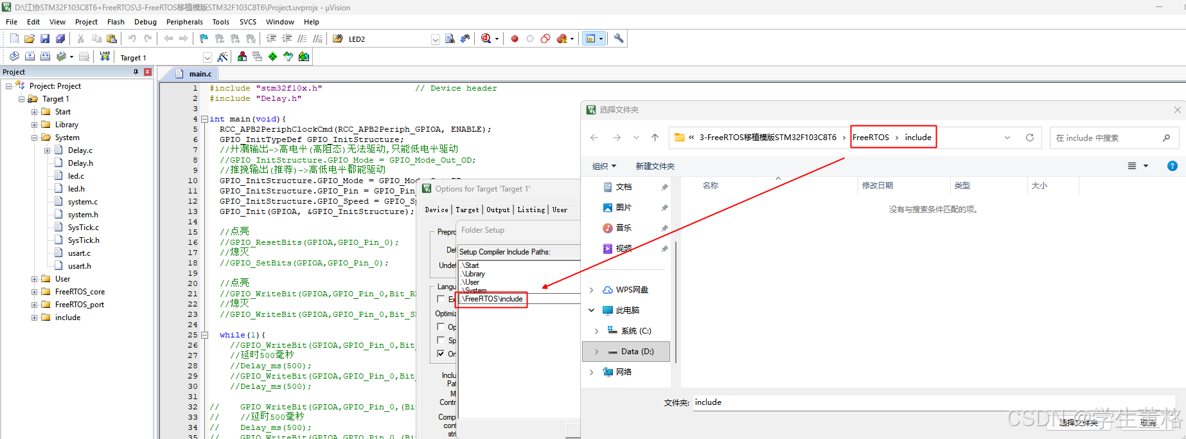Image resolution: width=1186 pixels, height=439 pixels.
Task: Uncheck the checked optimization checkbox
Action: coord(441,354)
